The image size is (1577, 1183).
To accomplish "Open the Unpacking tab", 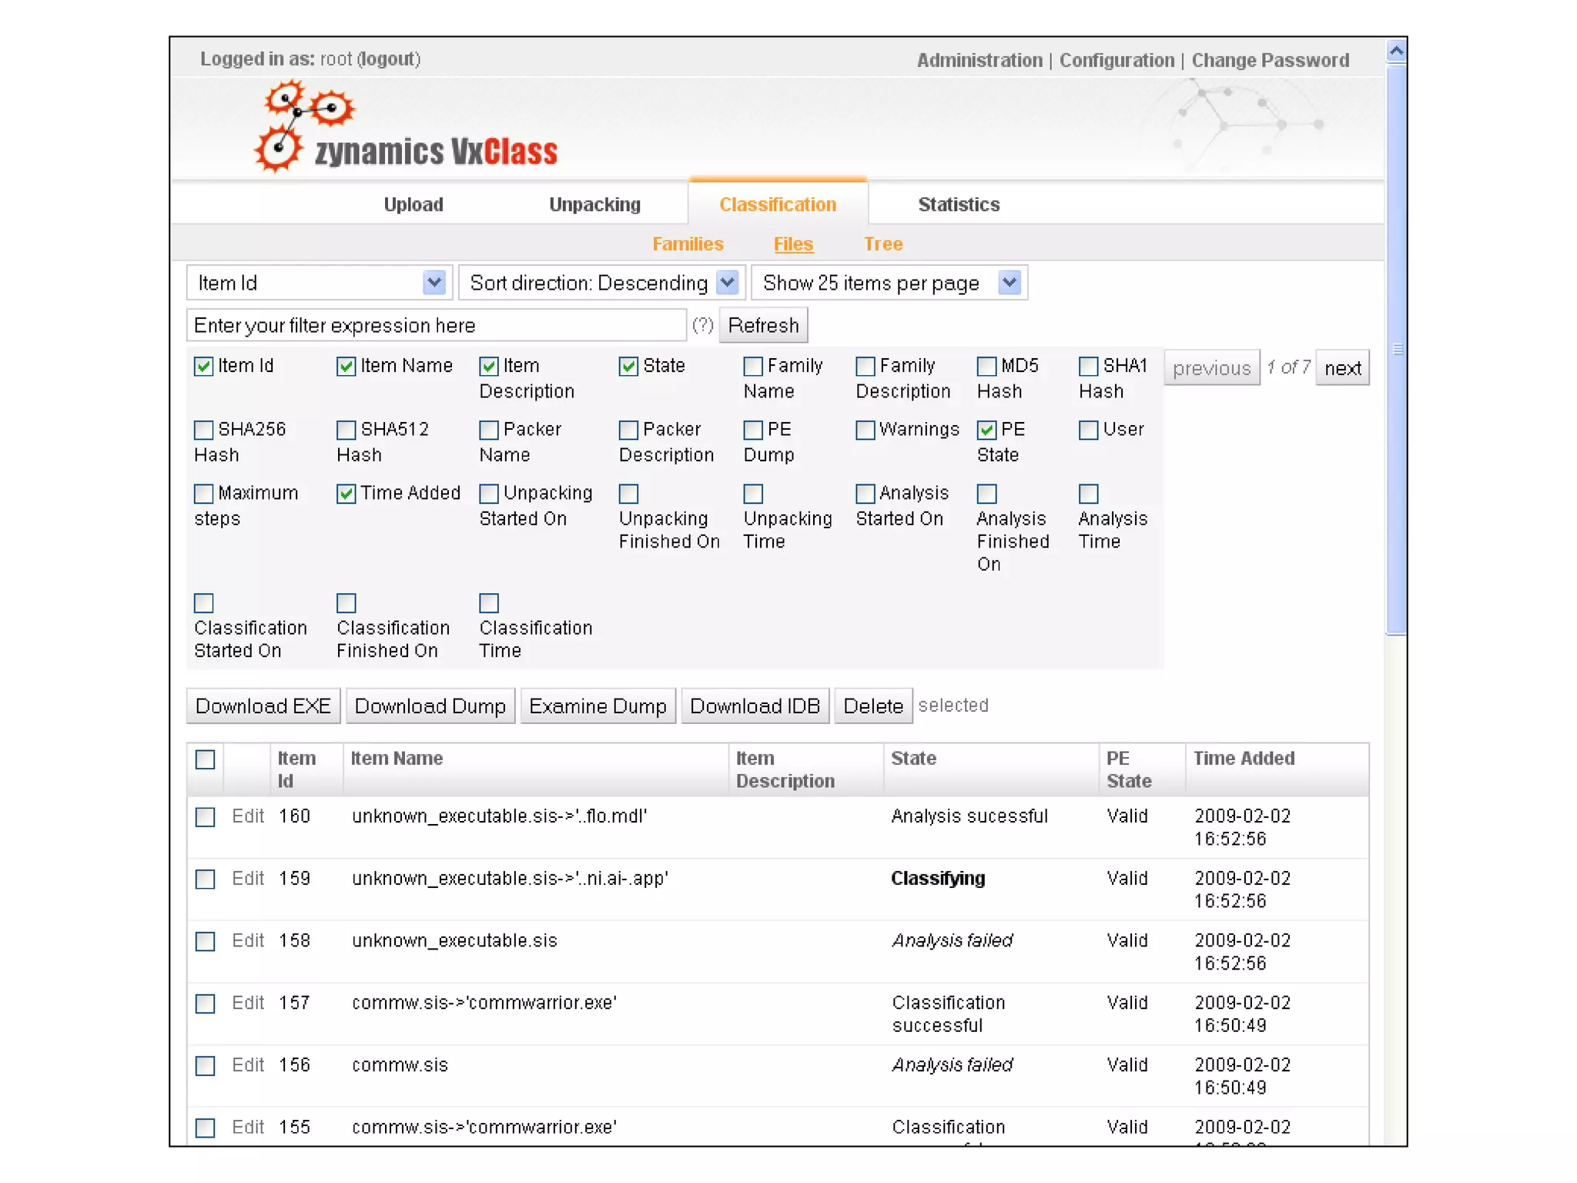I will [594, 204].
